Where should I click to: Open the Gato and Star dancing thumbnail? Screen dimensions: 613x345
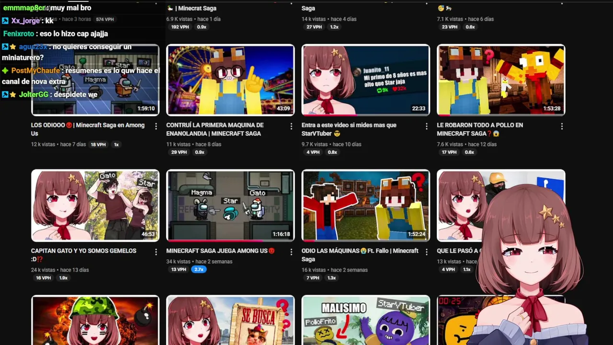coord(95,206)
